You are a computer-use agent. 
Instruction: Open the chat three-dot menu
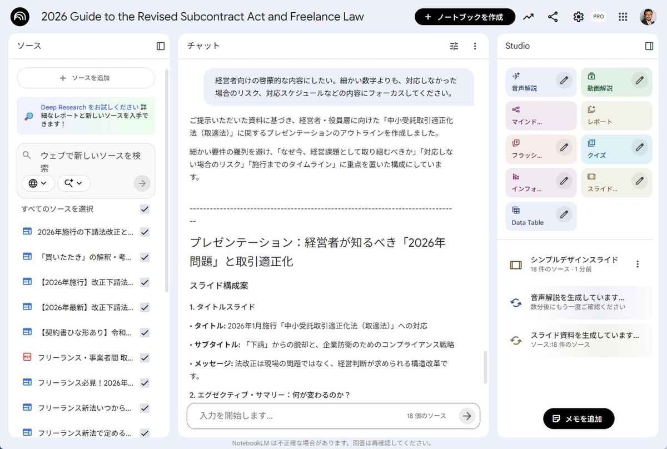click(x=475, y=46)
